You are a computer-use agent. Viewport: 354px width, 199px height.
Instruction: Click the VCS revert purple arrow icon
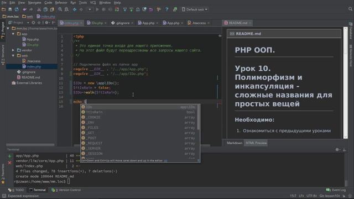tap(151, 9)
